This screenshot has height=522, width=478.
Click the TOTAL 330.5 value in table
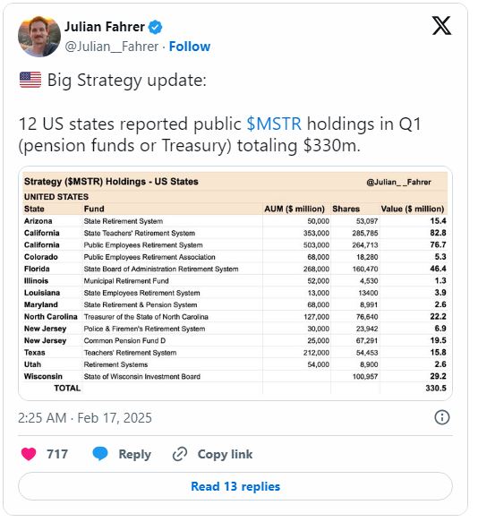436,389
